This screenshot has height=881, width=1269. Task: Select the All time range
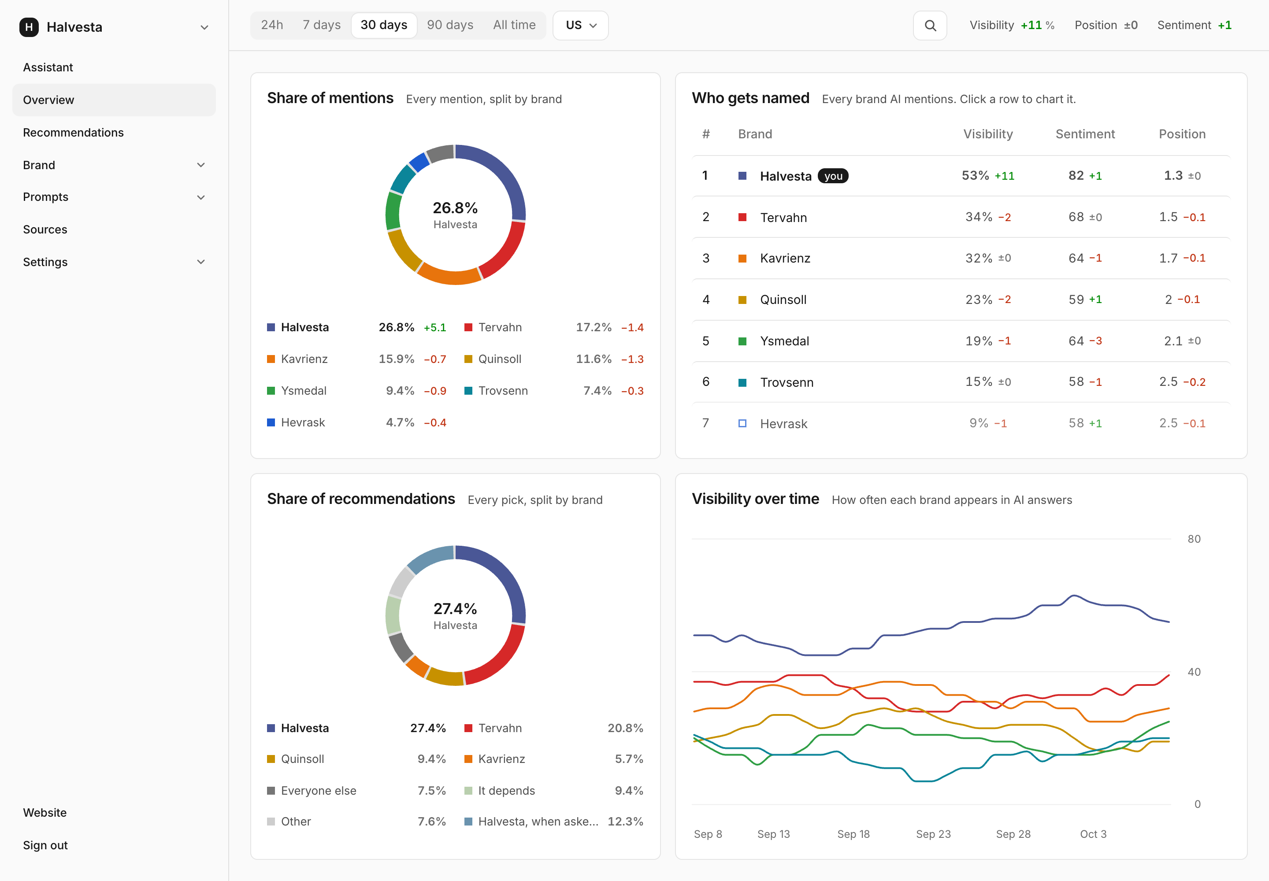click(x=514, y=26)
